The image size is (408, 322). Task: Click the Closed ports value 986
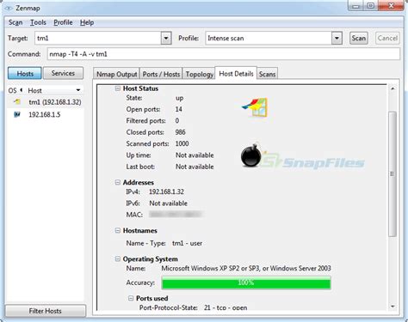tap(180, 132)
